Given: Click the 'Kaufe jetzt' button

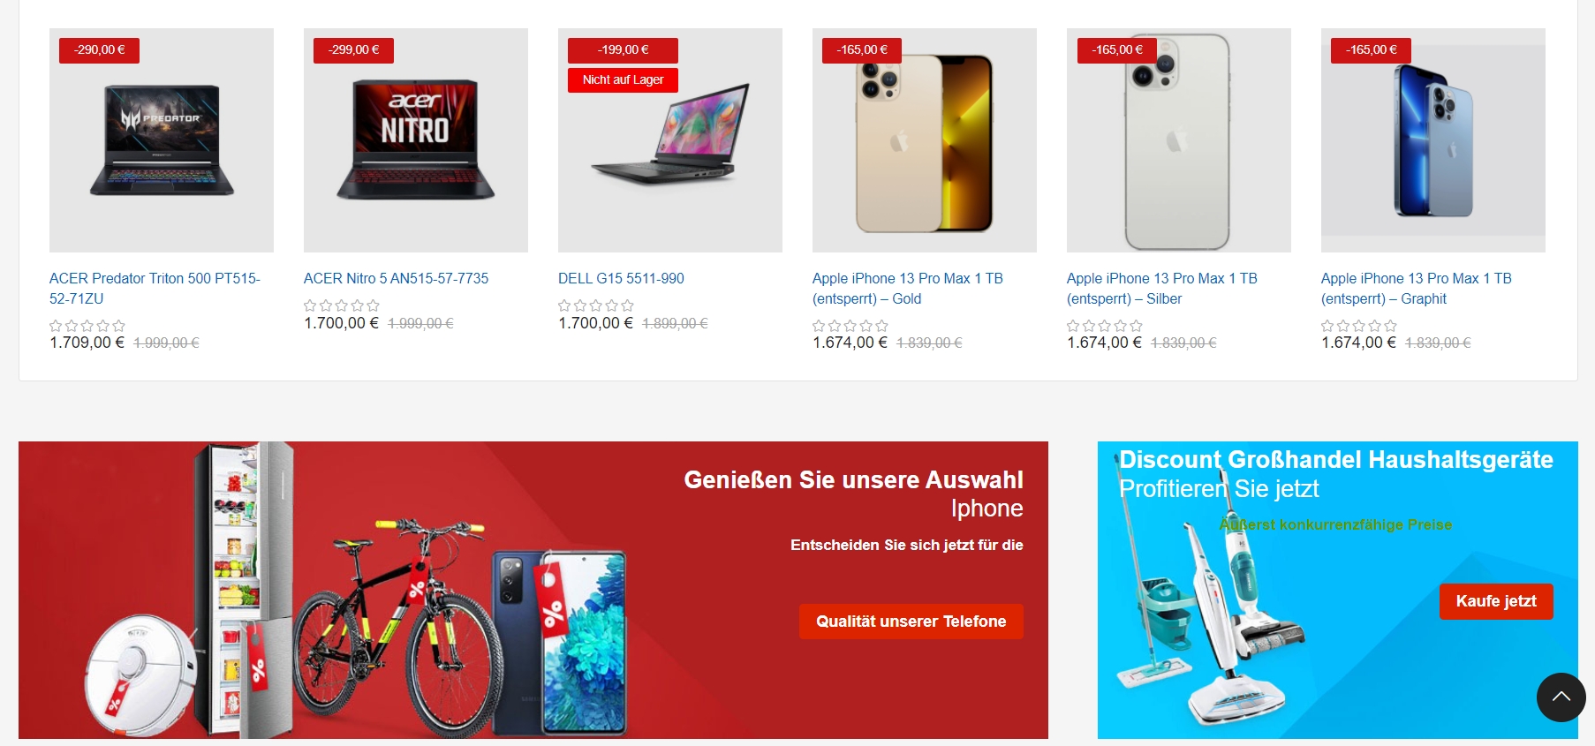Looking at the screenshot, I should click(x=1496, y=601).
